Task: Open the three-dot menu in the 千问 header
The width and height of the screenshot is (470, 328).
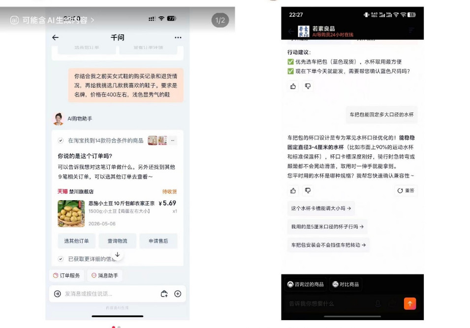Action: [x=178, y=37]
